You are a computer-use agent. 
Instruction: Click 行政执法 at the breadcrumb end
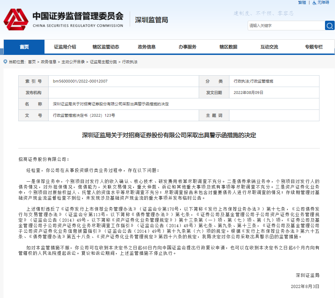[130, 62]
